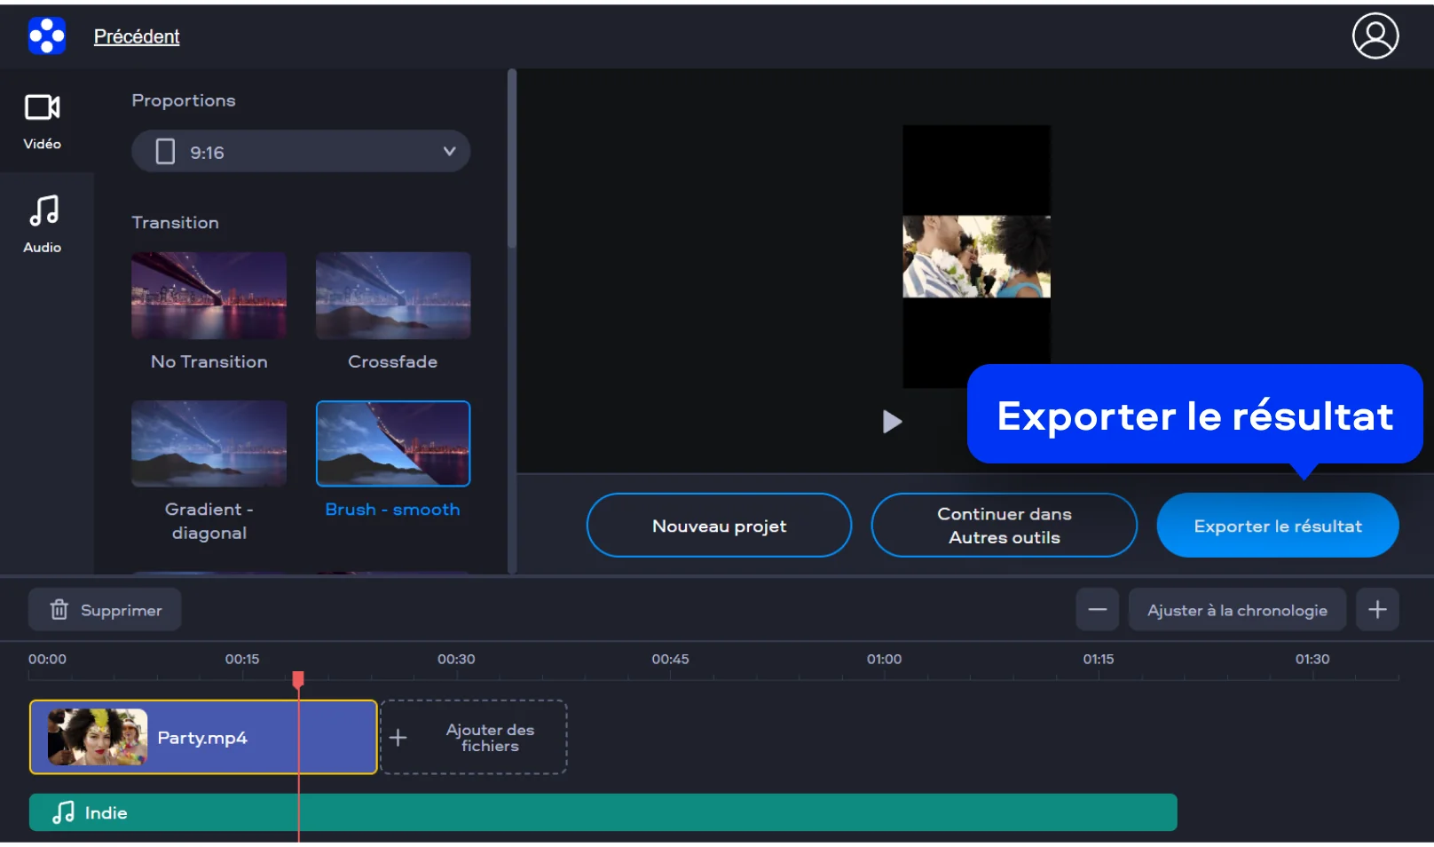1434x847 pixels.
Task: Zoom out timeline with minus icon
Action: click(1097, 610)
